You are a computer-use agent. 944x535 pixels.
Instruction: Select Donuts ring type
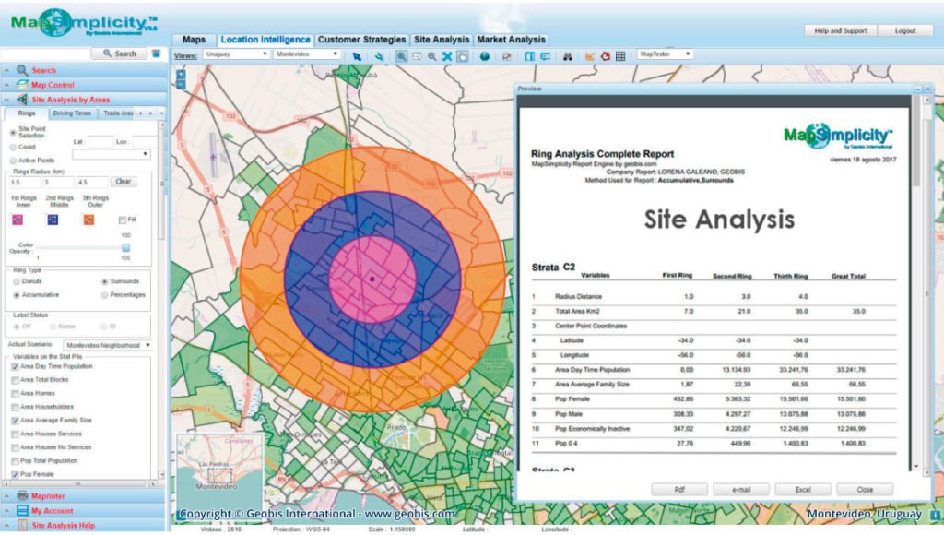tap(17, 281)
